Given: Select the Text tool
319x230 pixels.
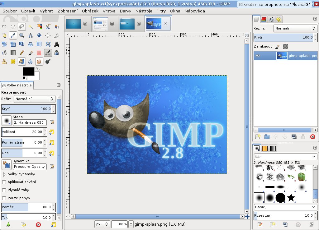Looking at the screenshot, I should [x=57, y=44].
